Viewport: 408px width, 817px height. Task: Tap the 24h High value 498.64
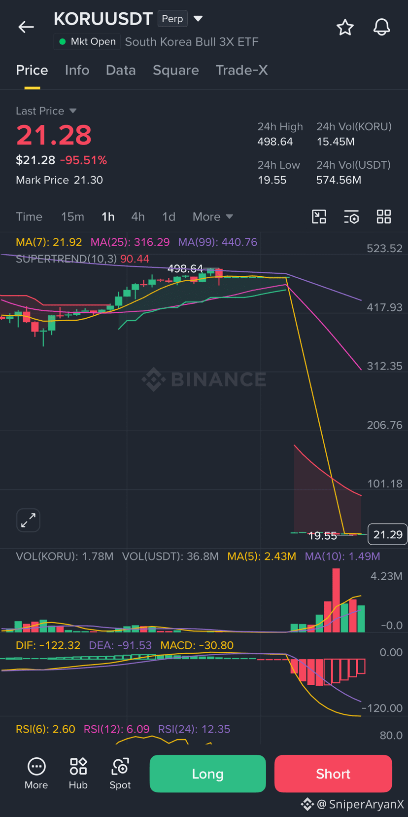275,142
